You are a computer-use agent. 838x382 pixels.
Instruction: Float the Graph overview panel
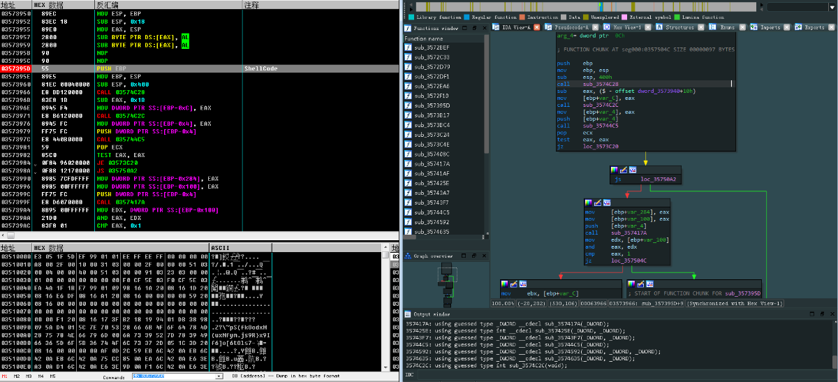point(474,256)
